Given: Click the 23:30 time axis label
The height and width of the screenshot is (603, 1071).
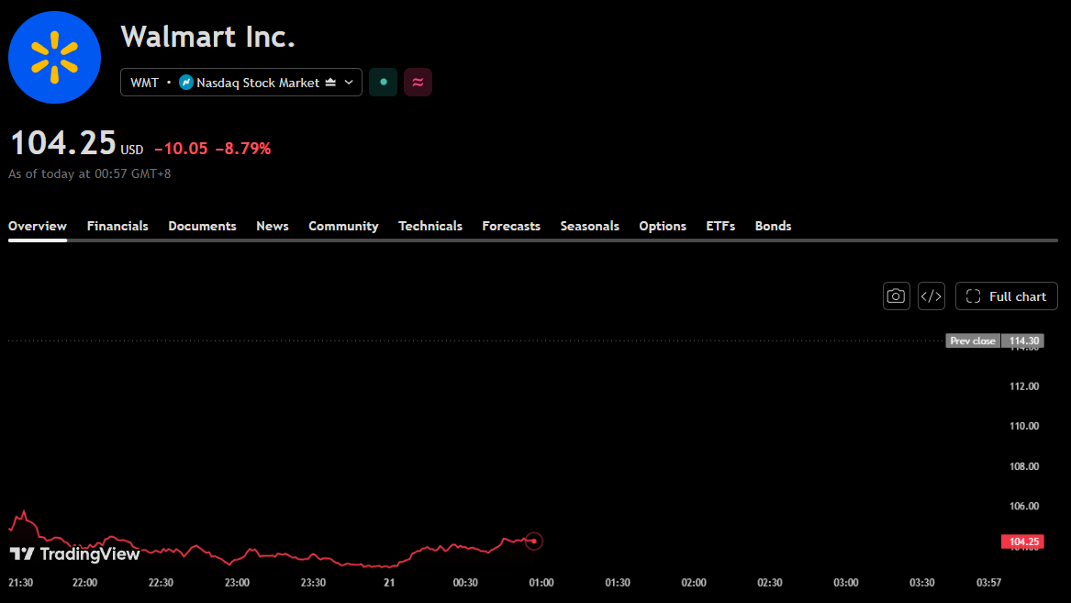Looking at the screenshot, I should click(313, 583).
